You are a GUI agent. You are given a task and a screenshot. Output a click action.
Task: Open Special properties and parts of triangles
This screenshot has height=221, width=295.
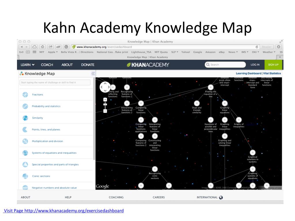[x=55, y=164]
